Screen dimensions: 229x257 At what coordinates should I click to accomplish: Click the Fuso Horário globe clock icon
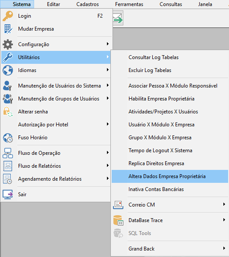point(8,138)
